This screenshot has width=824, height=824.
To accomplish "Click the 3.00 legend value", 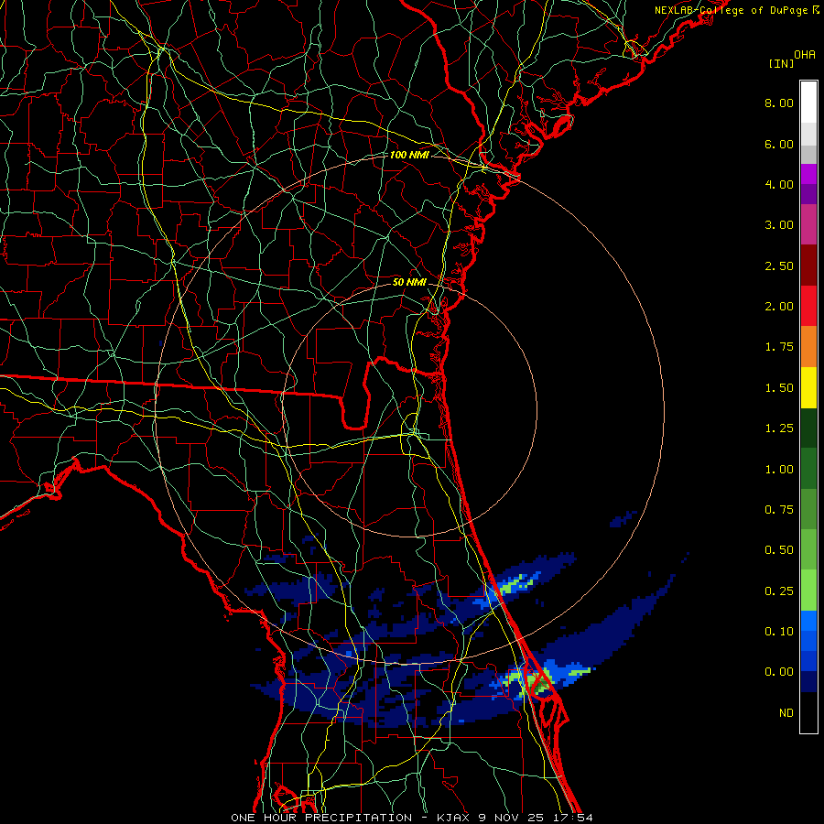I will point(779,225).
